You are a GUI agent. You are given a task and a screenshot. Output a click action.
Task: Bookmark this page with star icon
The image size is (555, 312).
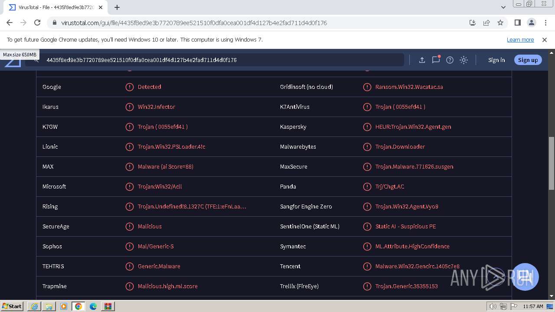[x=500, y=23]
